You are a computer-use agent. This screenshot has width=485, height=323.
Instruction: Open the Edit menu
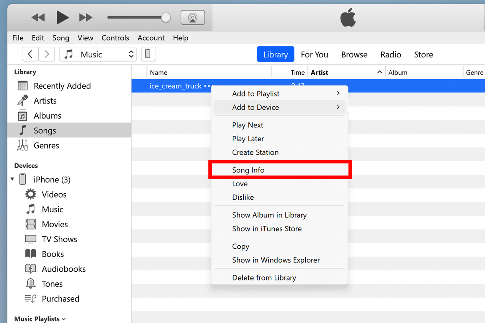pos(38,38)
